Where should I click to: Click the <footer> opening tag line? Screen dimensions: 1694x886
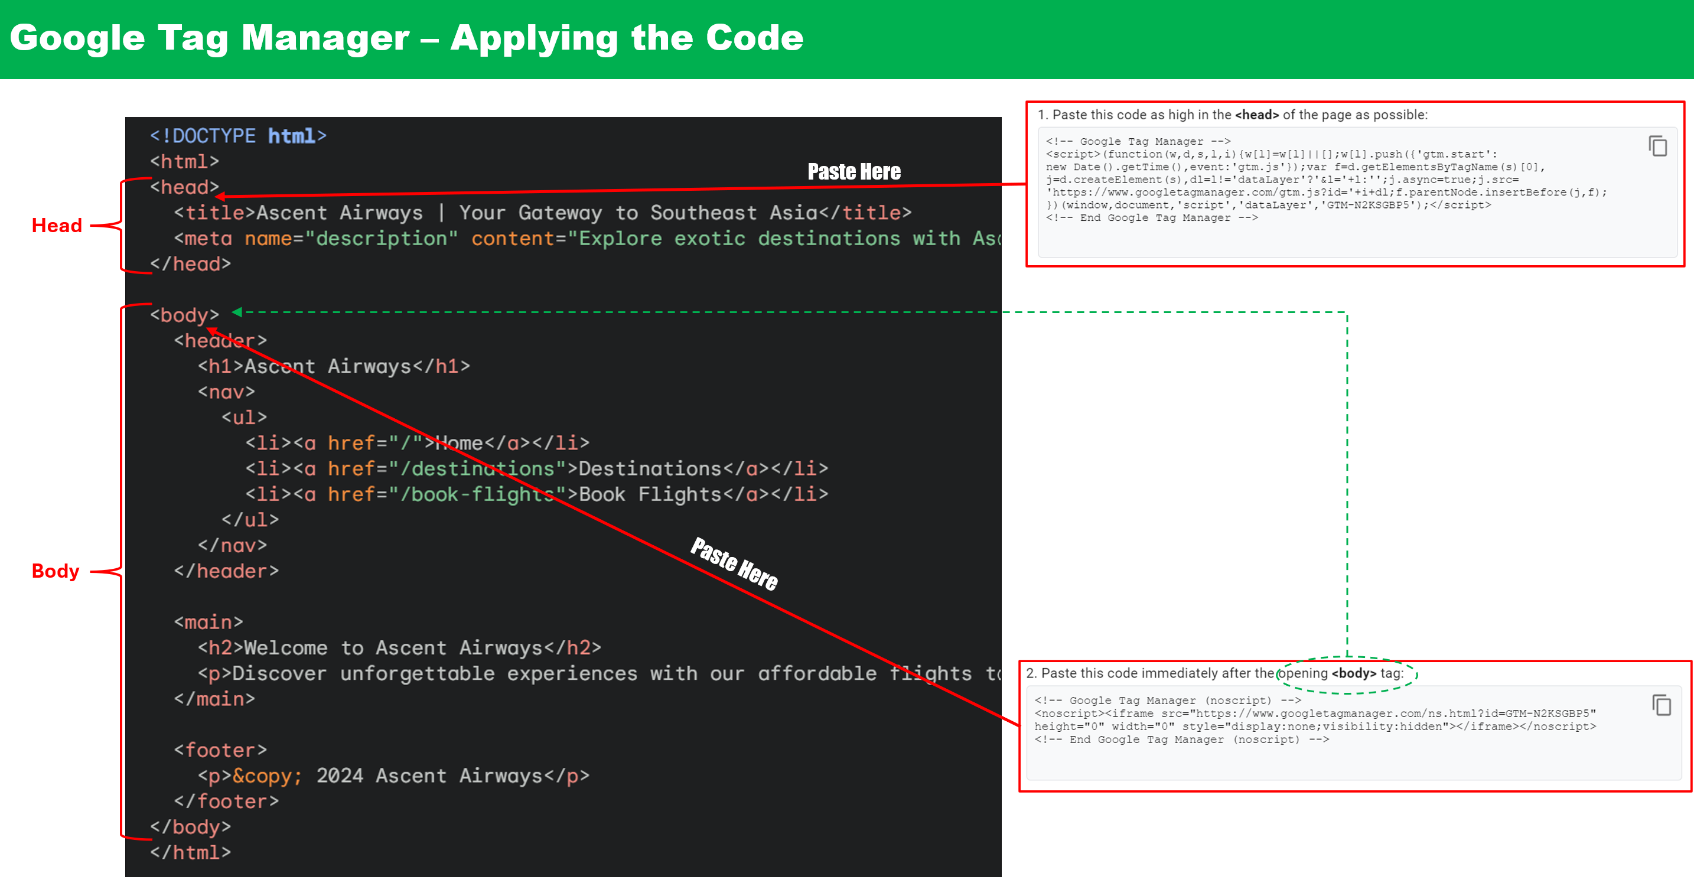click(x=220, y=750)
